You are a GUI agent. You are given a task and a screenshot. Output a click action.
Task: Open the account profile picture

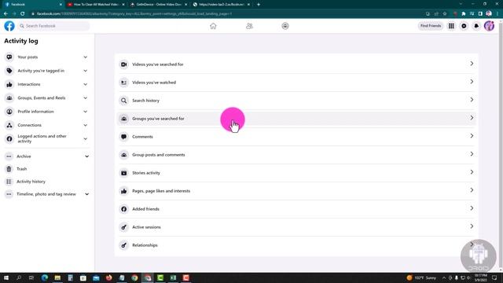pyautogui.click(x=489, y=26)
